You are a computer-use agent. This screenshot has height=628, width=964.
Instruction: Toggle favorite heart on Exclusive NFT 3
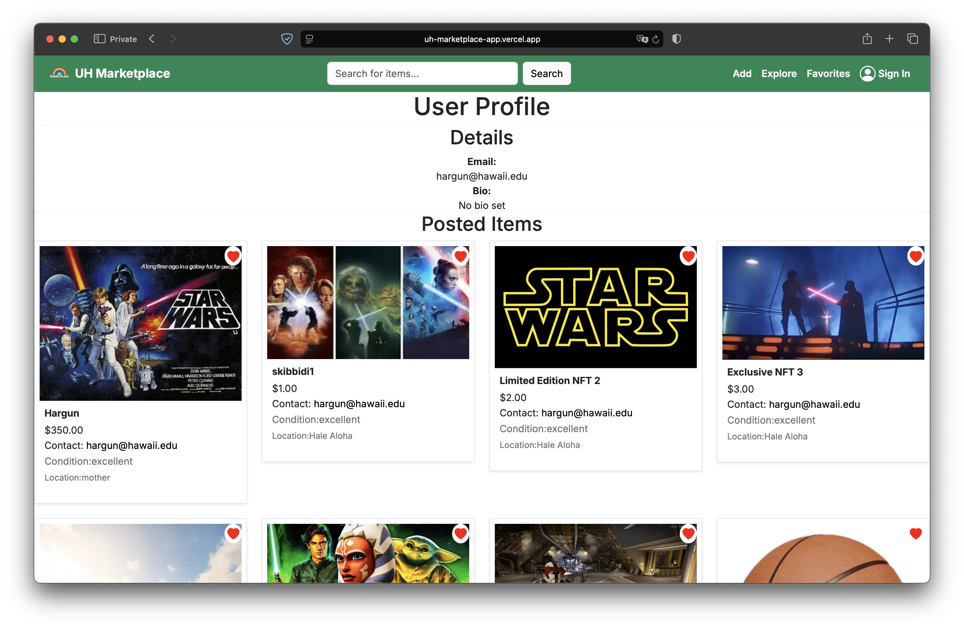point(915,256)
